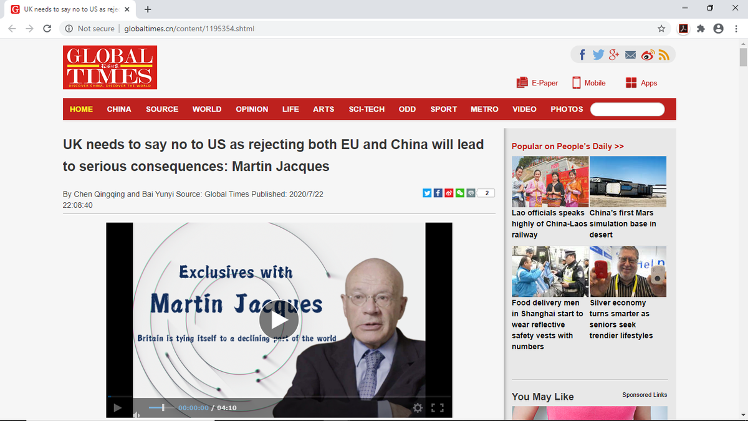The image size is (748, 421).
Task: Open the LIFE section
Action: (290, 109)
